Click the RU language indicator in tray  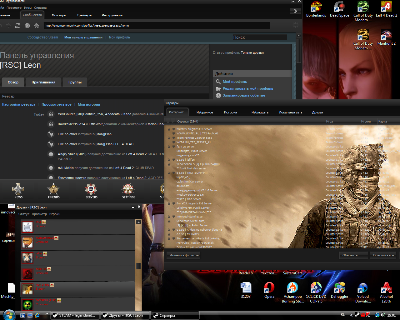(343, 315)
